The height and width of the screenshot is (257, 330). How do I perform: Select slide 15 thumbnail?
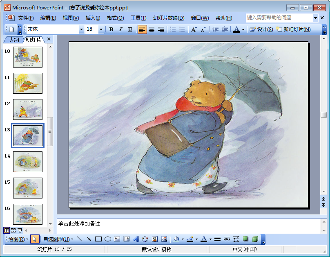[28, 188]
